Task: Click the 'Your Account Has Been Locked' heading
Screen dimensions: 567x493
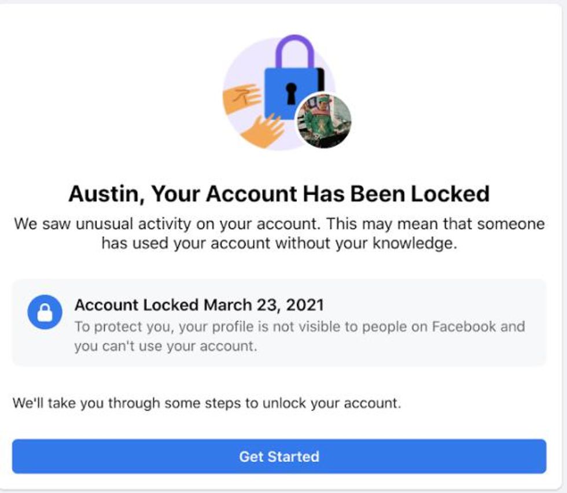Action: (320, 193)
